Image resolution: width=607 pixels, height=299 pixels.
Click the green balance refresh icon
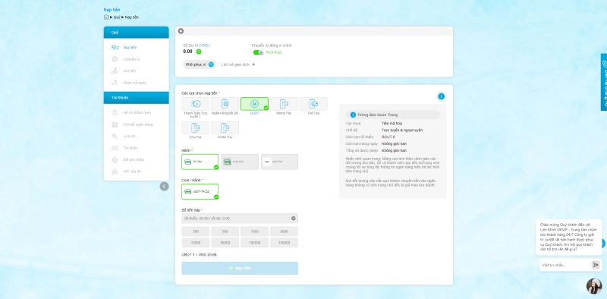(199, 52)
